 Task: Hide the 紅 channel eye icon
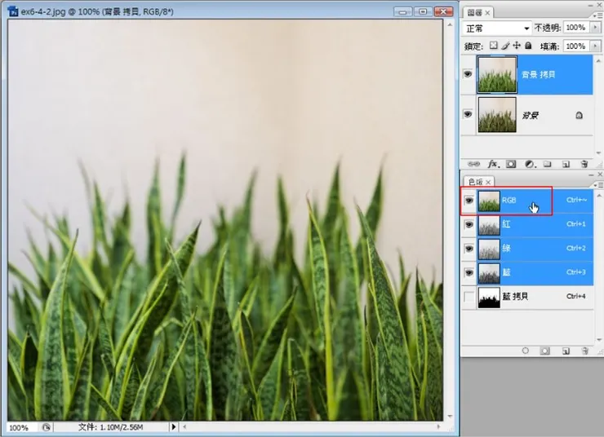click(x=469, y=224)
